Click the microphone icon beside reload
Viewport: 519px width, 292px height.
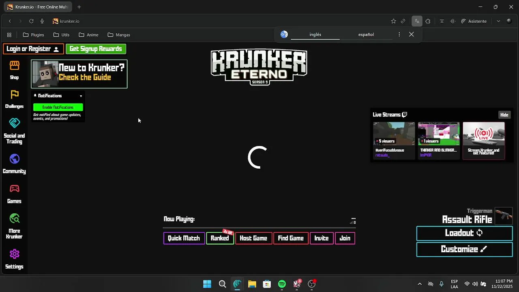pyautogui.click(x=42, y=21)
